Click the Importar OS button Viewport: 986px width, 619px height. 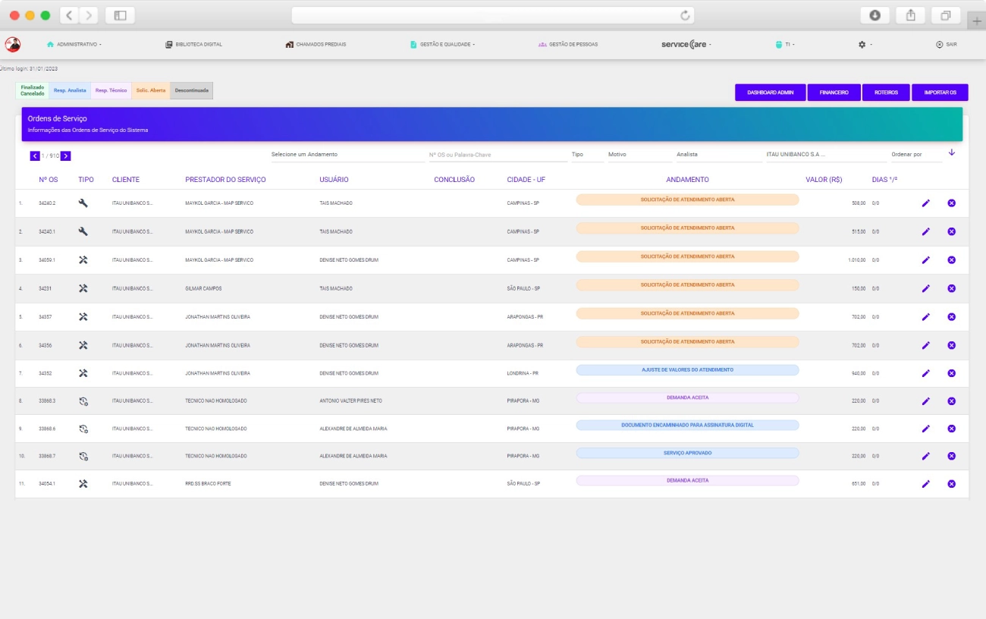tap(940, 93)
